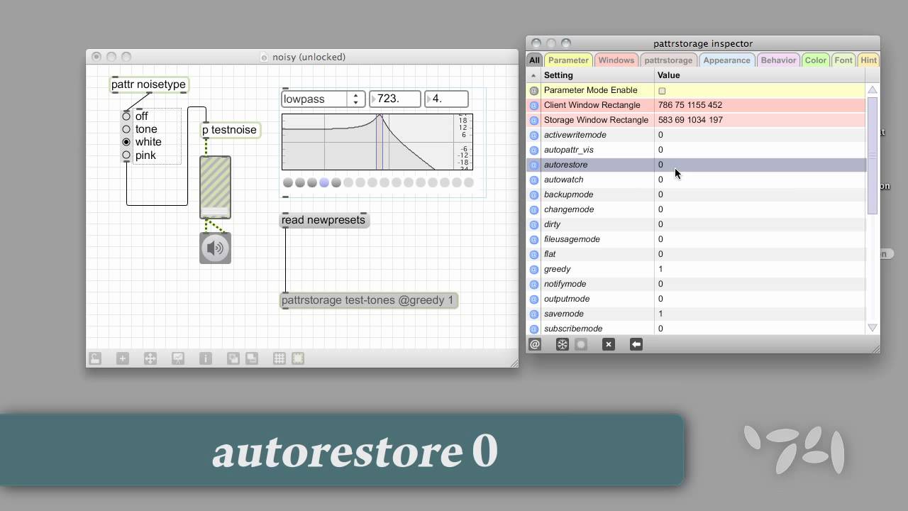
Task: Click the @ icon beside flat
Action: [534, 254]
